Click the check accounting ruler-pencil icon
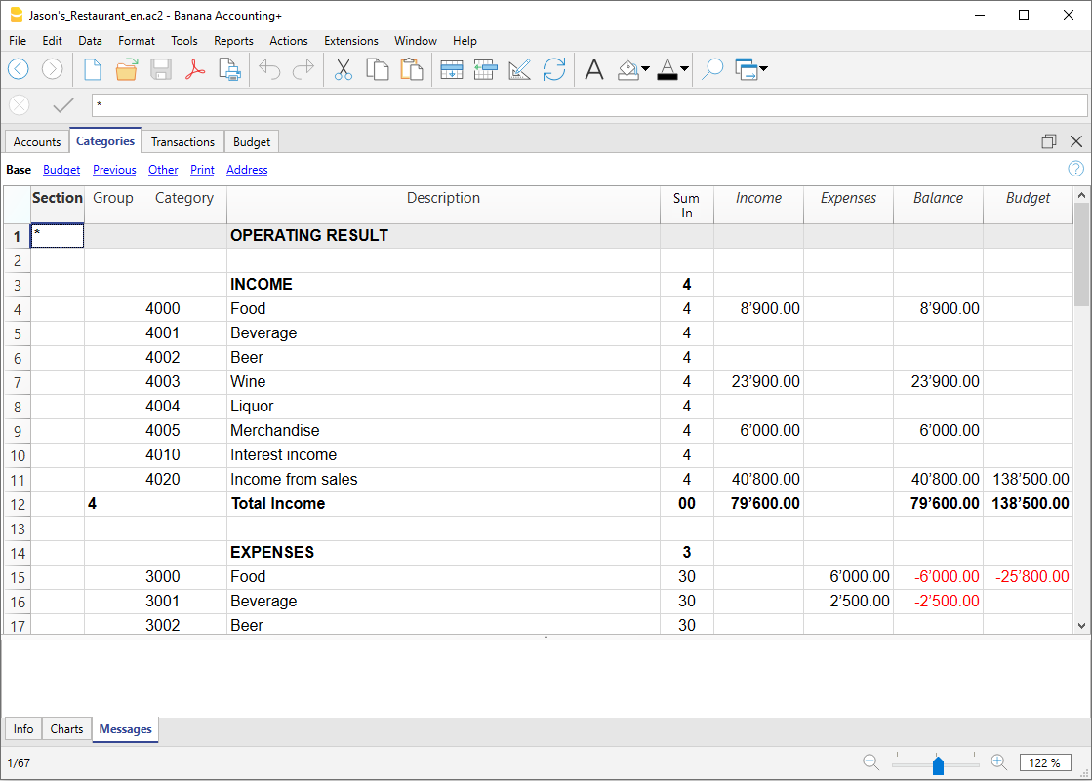This screenshot has height=781, width=1092. [519, 69]
